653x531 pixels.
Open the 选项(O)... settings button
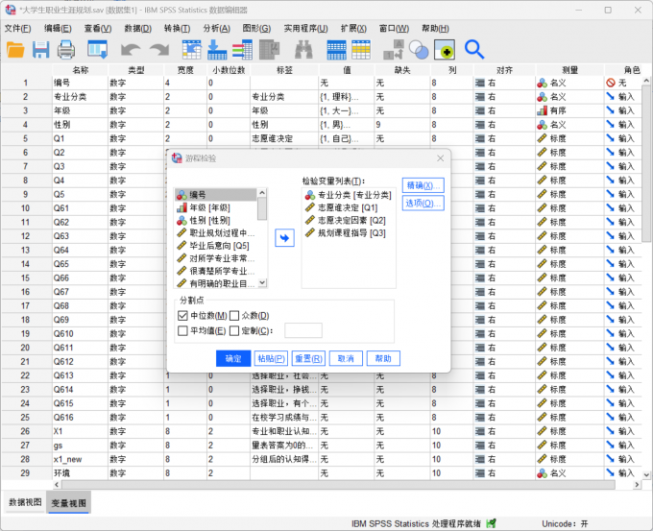point(423,204)
